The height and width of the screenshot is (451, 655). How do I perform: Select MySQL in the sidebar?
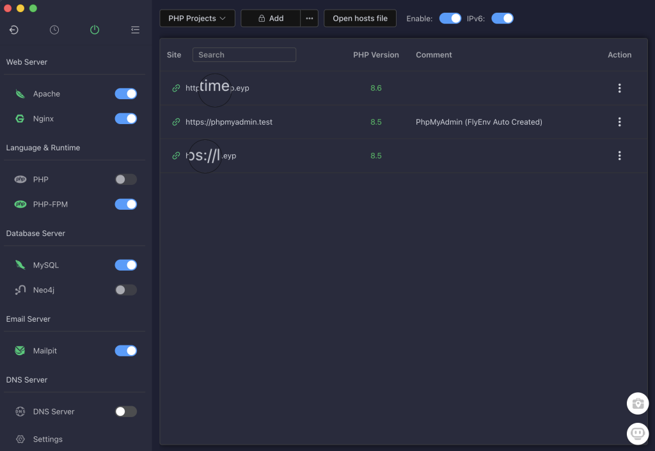[x=46, y=265]
